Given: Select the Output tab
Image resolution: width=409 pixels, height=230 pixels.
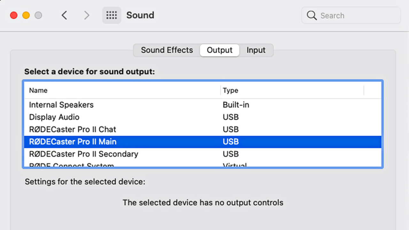Looking at the screenshot, I should point(220,50).
